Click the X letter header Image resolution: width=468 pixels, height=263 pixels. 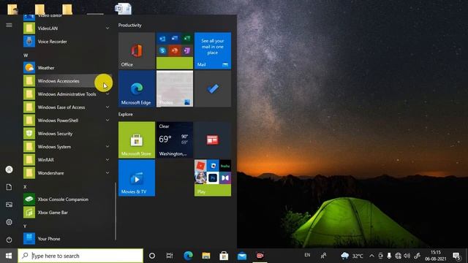[25, 187]
